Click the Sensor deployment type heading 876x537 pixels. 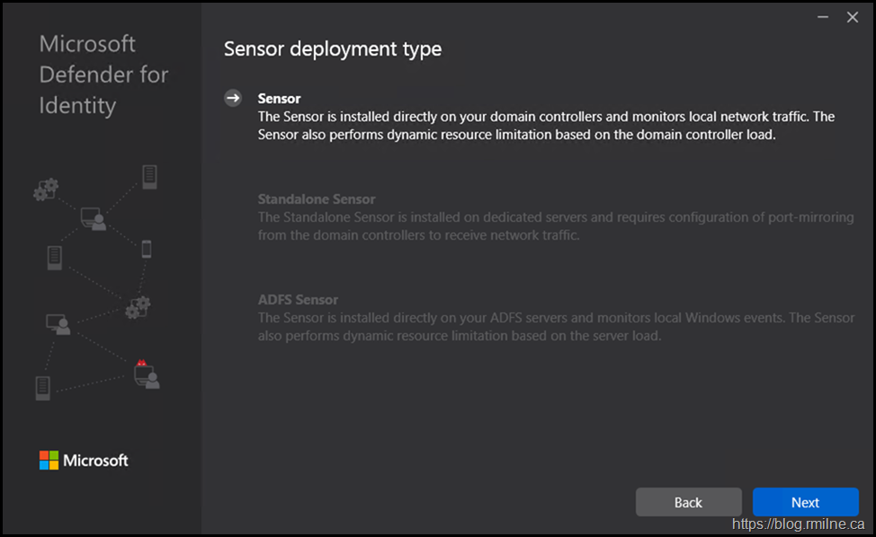point(333,48)
